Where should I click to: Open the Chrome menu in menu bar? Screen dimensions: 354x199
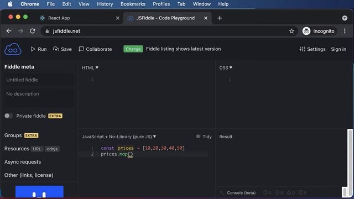point(30,4)
